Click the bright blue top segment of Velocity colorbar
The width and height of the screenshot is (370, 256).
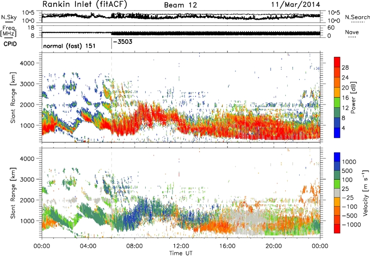tap(337, 157)
